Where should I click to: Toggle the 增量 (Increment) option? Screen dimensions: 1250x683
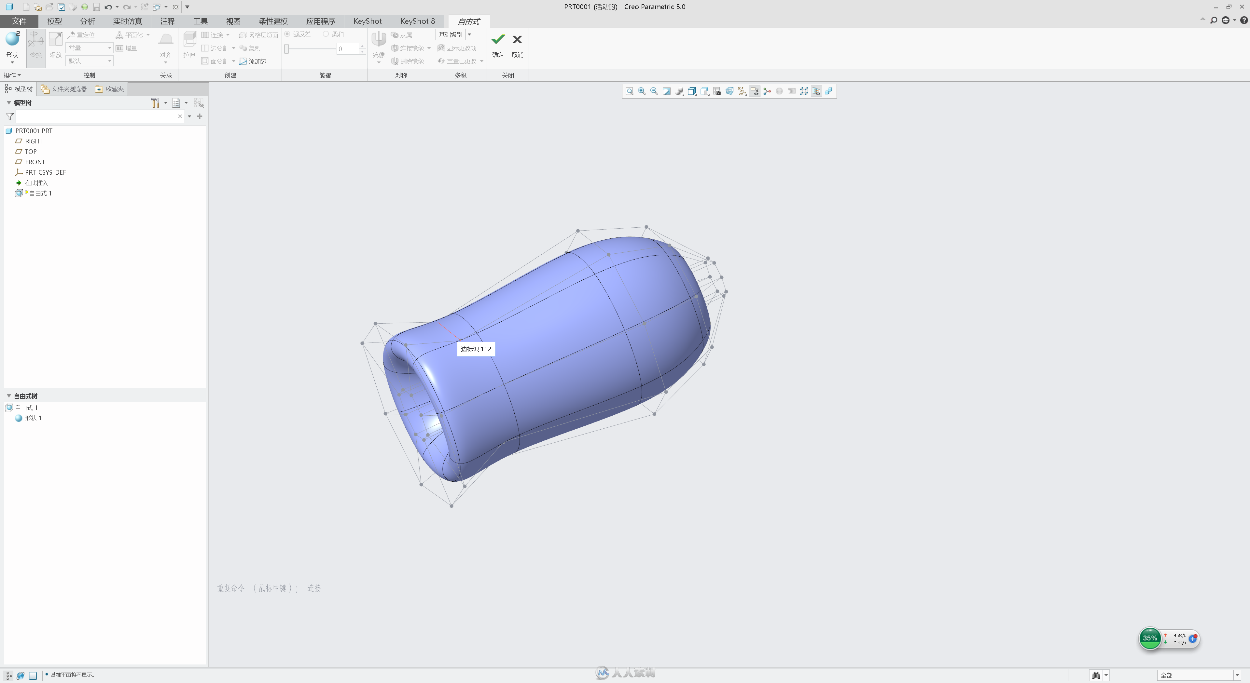127,48
